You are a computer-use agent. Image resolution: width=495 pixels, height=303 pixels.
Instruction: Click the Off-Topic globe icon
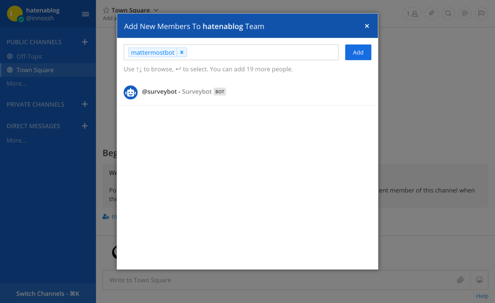pyautogui.click(x=10, y=56)
